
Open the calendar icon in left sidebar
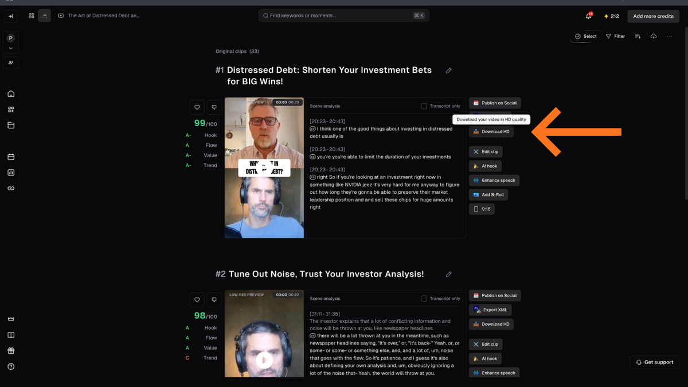[x=11, y=157]
